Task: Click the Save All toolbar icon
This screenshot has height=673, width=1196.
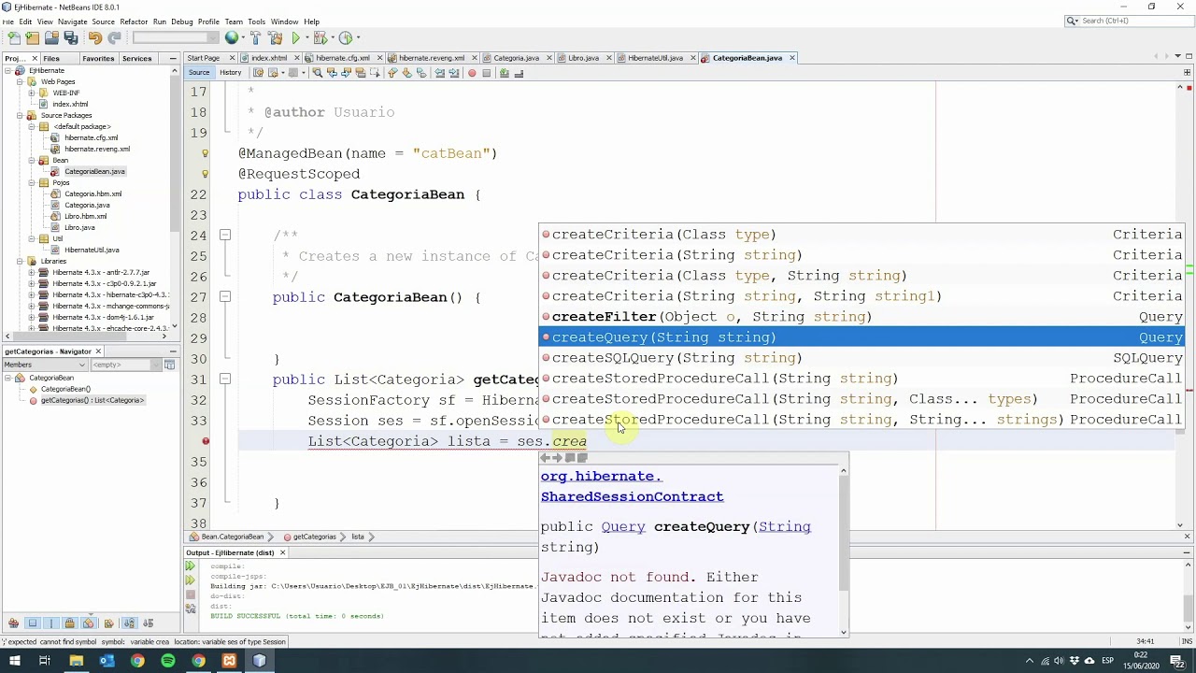Action: tap(71, 38)
